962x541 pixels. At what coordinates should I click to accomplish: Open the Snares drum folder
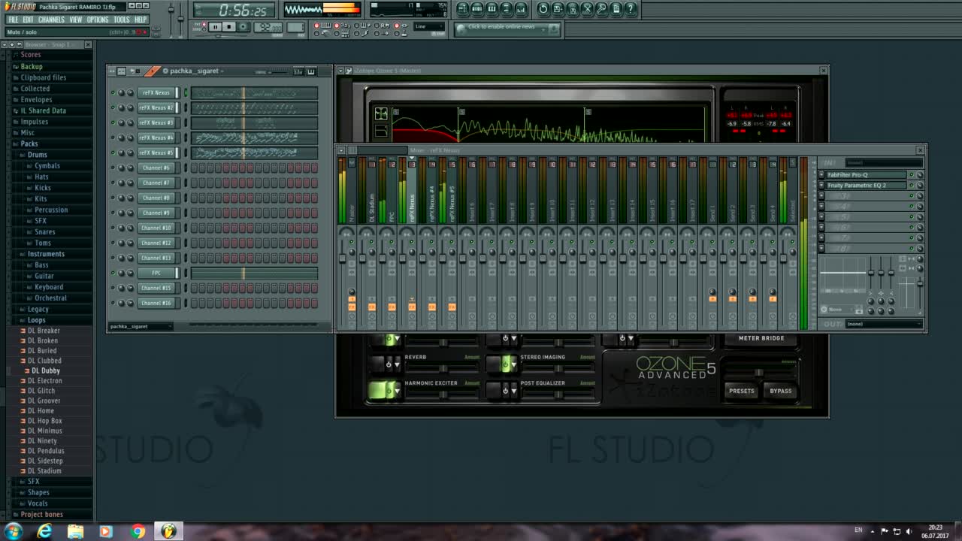[x=45, y=232]
